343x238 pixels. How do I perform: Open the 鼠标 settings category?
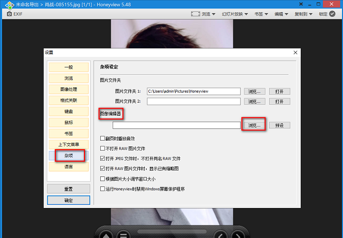coord(69,123)
